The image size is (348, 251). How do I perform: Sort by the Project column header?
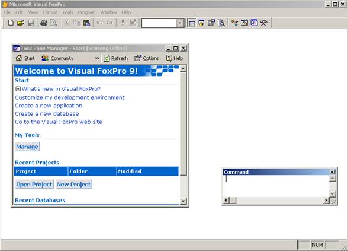pos(41,171)
